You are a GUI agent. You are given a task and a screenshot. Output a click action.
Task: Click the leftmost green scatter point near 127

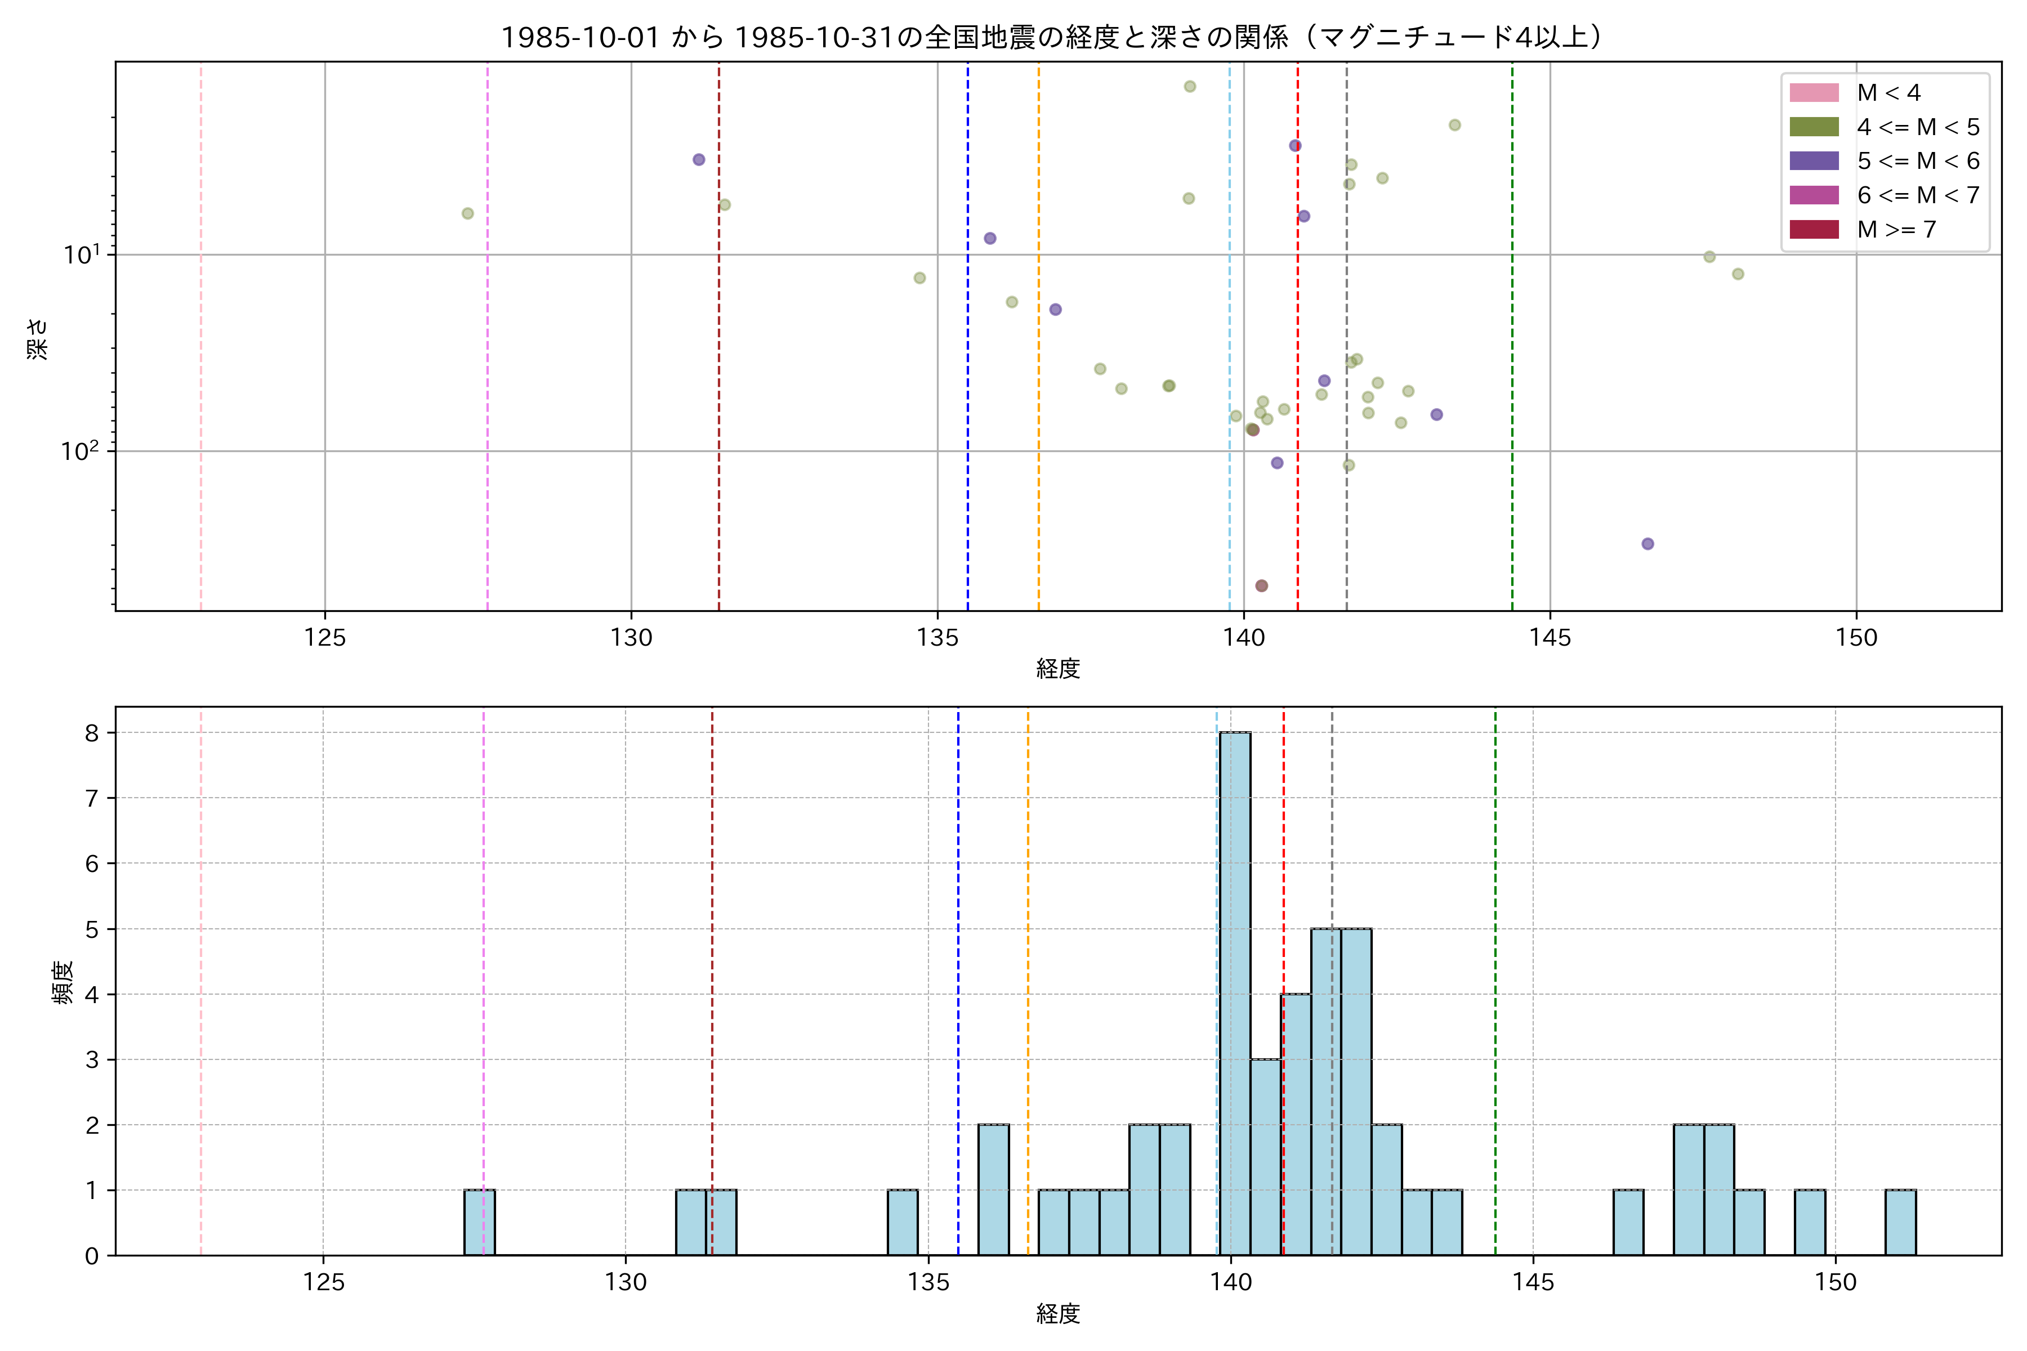[467, 214]
